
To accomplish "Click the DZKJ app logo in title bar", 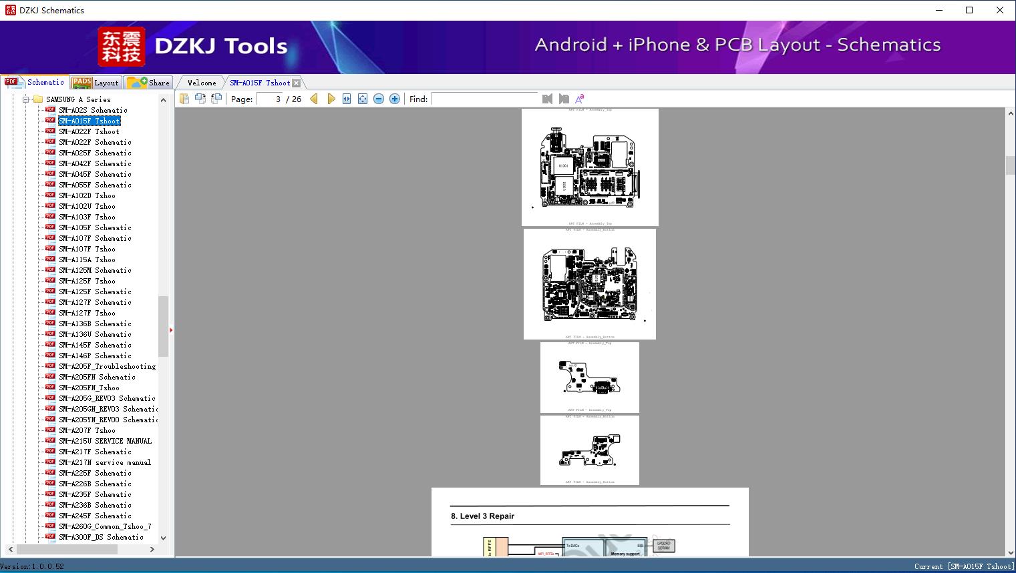I will (x=10, y=10).
